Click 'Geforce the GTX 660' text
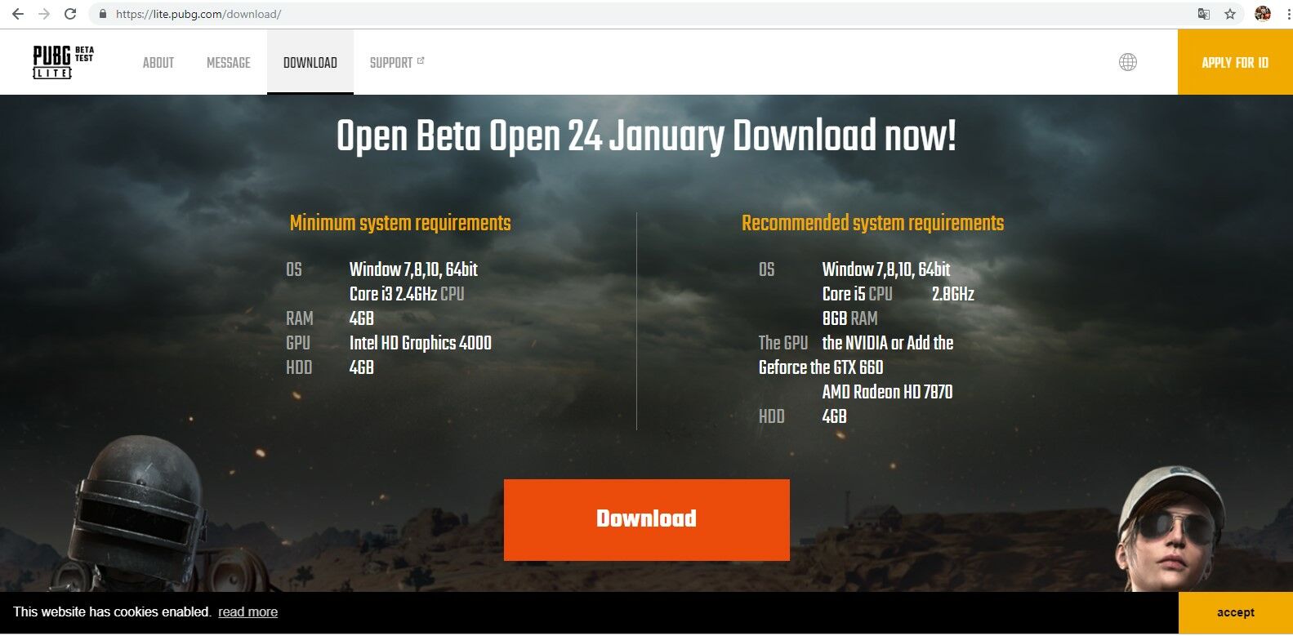Screen dimensions: 1293x636 pos(821,367)
